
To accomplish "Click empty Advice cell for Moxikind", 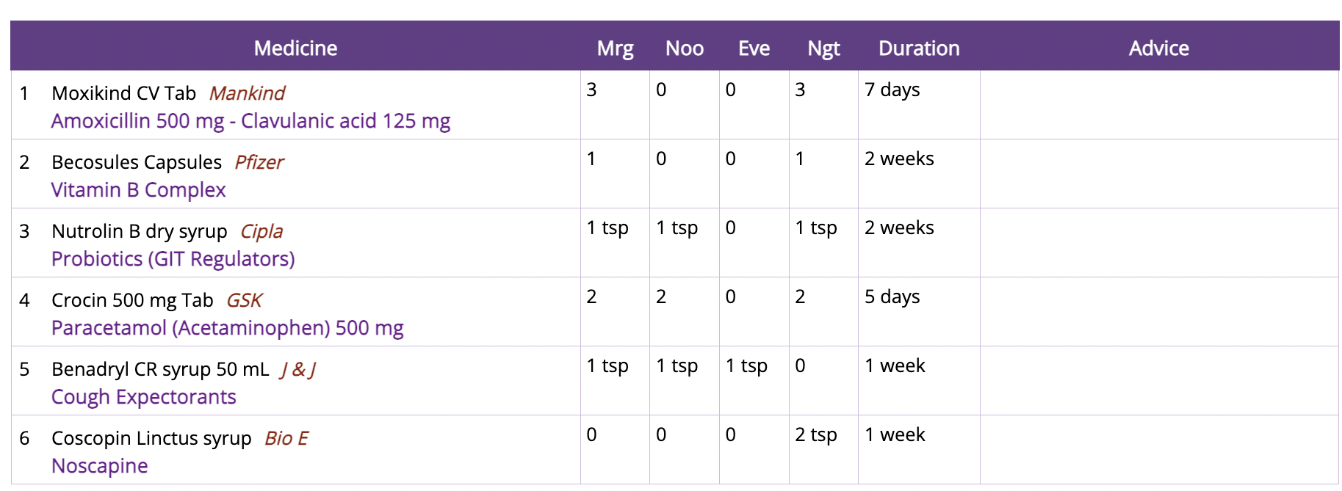I will 1158,104.
